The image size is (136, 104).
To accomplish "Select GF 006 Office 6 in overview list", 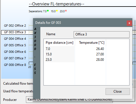I will [x=15, y=52].
